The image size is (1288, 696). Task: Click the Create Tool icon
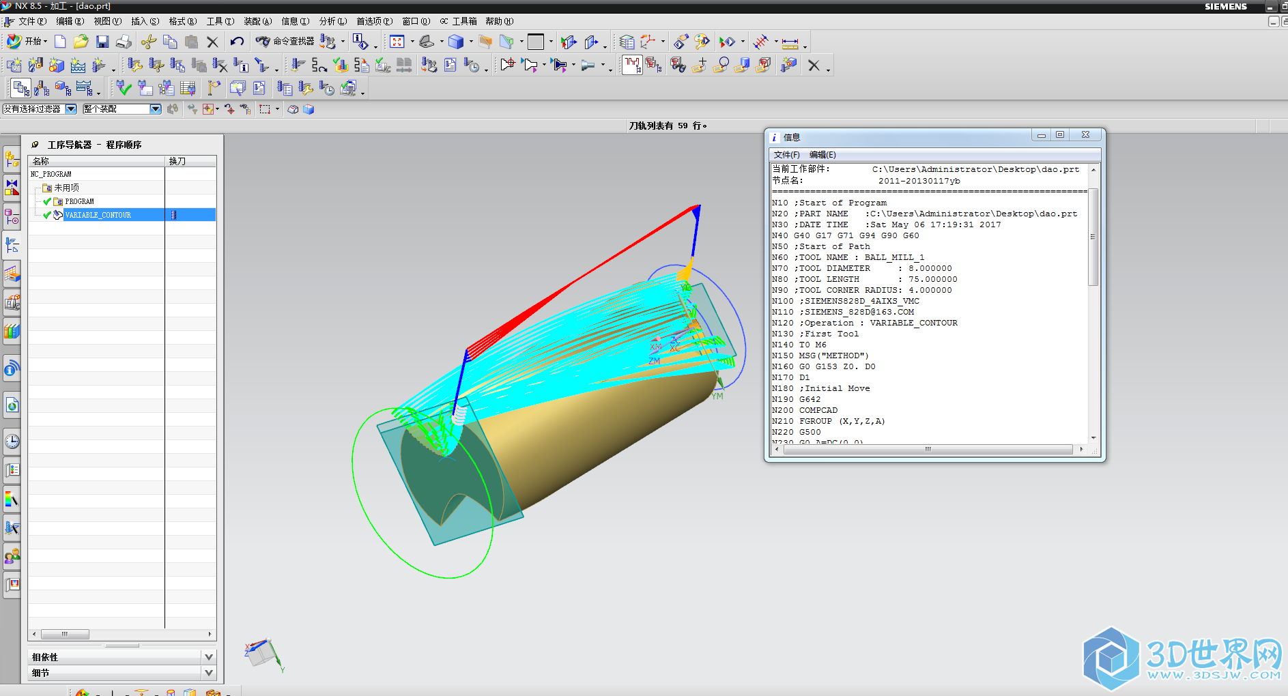[x=35, y=65]
